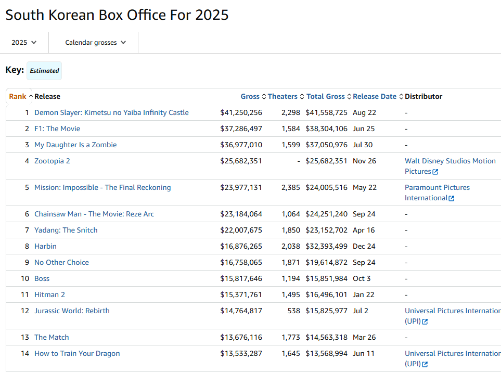Sort the table by the Release Date column
Screen dimensions: 501x372
tap(375, 97)
